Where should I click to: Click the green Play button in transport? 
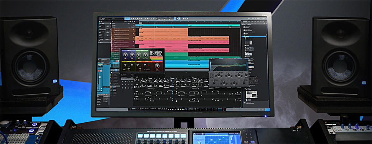click(181, 109)
